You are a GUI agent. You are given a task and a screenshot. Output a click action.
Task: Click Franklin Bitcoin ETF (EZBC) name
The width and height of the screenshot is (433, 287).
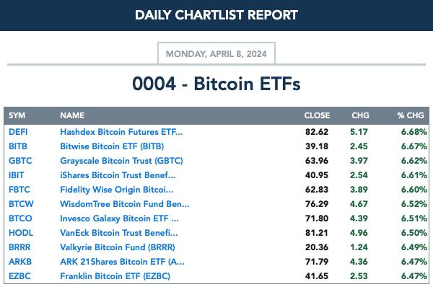pyautogui.click(x=115, y=276)
